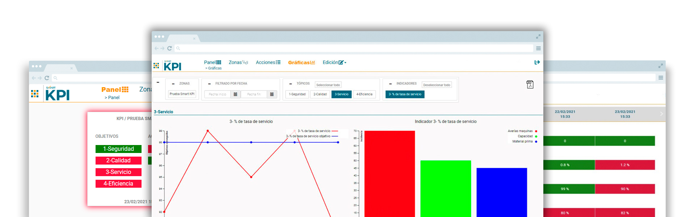Screen dimensions: 695x217
Task: Click the 4-Eficiencia objective in left window
Action: (118, 184)
